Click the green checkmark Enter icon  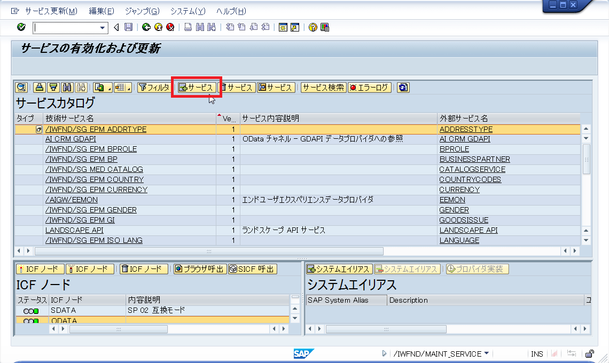pos(21,27)
